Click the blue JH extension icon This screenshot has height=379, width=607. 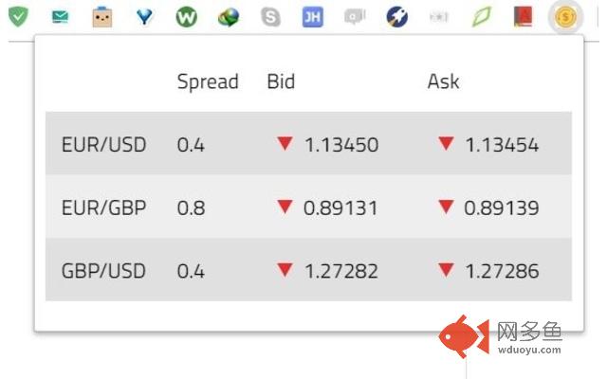(x=312, y=16)
